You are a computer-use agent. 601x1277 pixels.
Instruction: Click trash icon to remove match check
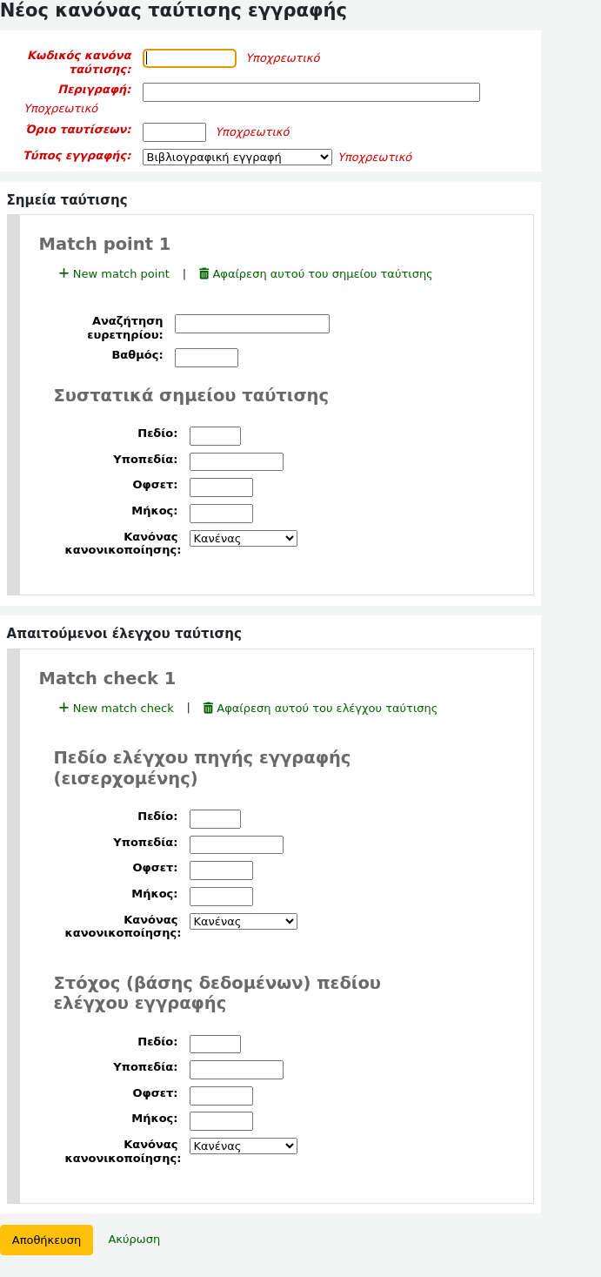click(208, 708)
